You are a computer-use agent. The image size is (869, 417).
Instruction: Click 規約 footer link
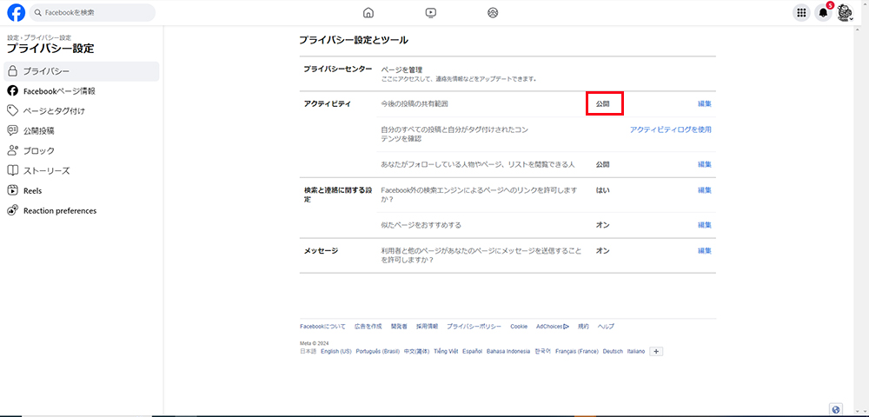pos(584,327)
